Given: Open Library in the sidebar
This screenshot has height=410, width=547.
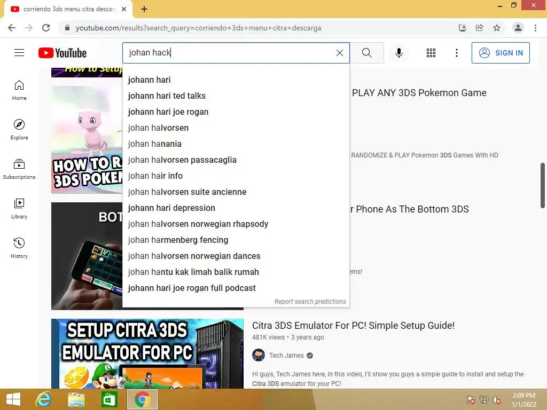Looking at the screenshot, I should point(19,209).
